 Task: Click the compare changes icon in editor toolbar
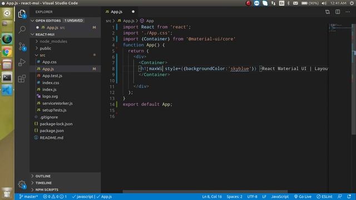(328, 12)
